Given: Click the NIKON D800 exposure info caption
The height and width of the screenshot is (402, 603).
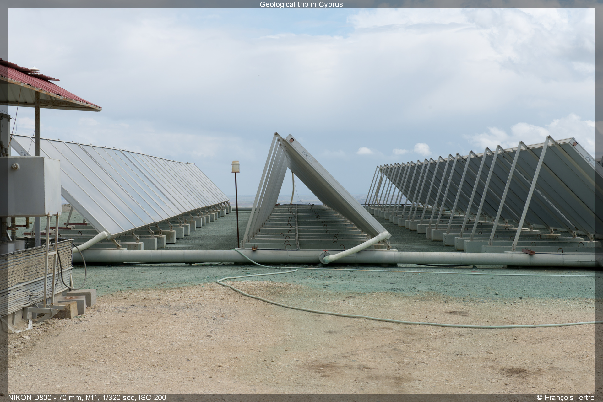Looking at the screenshot, I should click(x=87, y=398).
